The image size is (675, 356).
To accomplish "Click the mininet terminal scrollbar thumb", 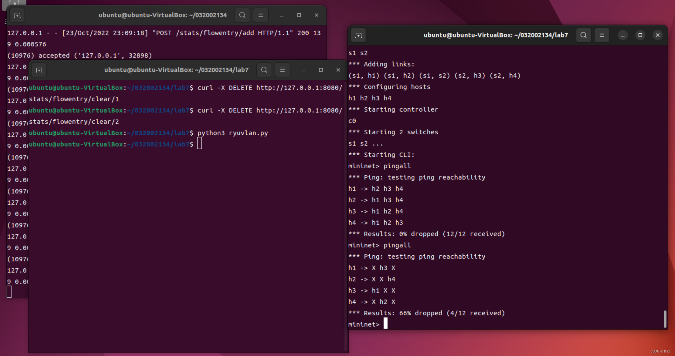I will point(665,319).
